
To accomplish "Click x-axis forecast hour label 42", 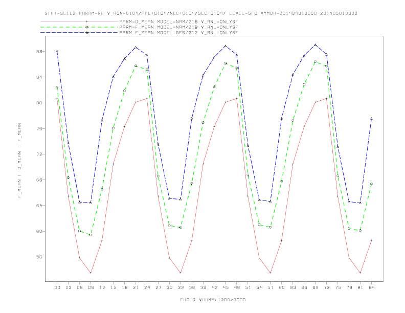I will coord(214,287).
